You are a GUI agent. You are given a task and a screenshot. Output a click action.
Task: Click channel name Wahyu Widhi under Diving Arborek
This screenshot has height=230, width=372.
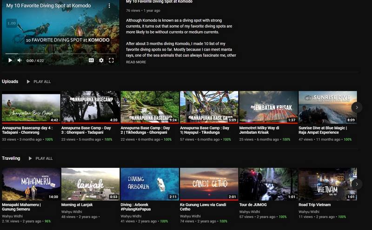pos(131,216)
